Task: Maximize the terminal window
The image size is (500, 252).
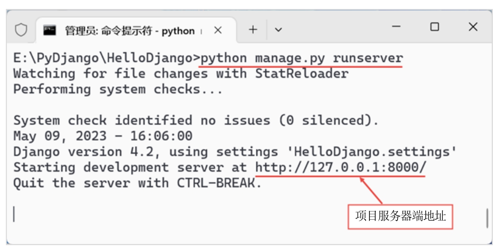Action: tap(434, 27)
